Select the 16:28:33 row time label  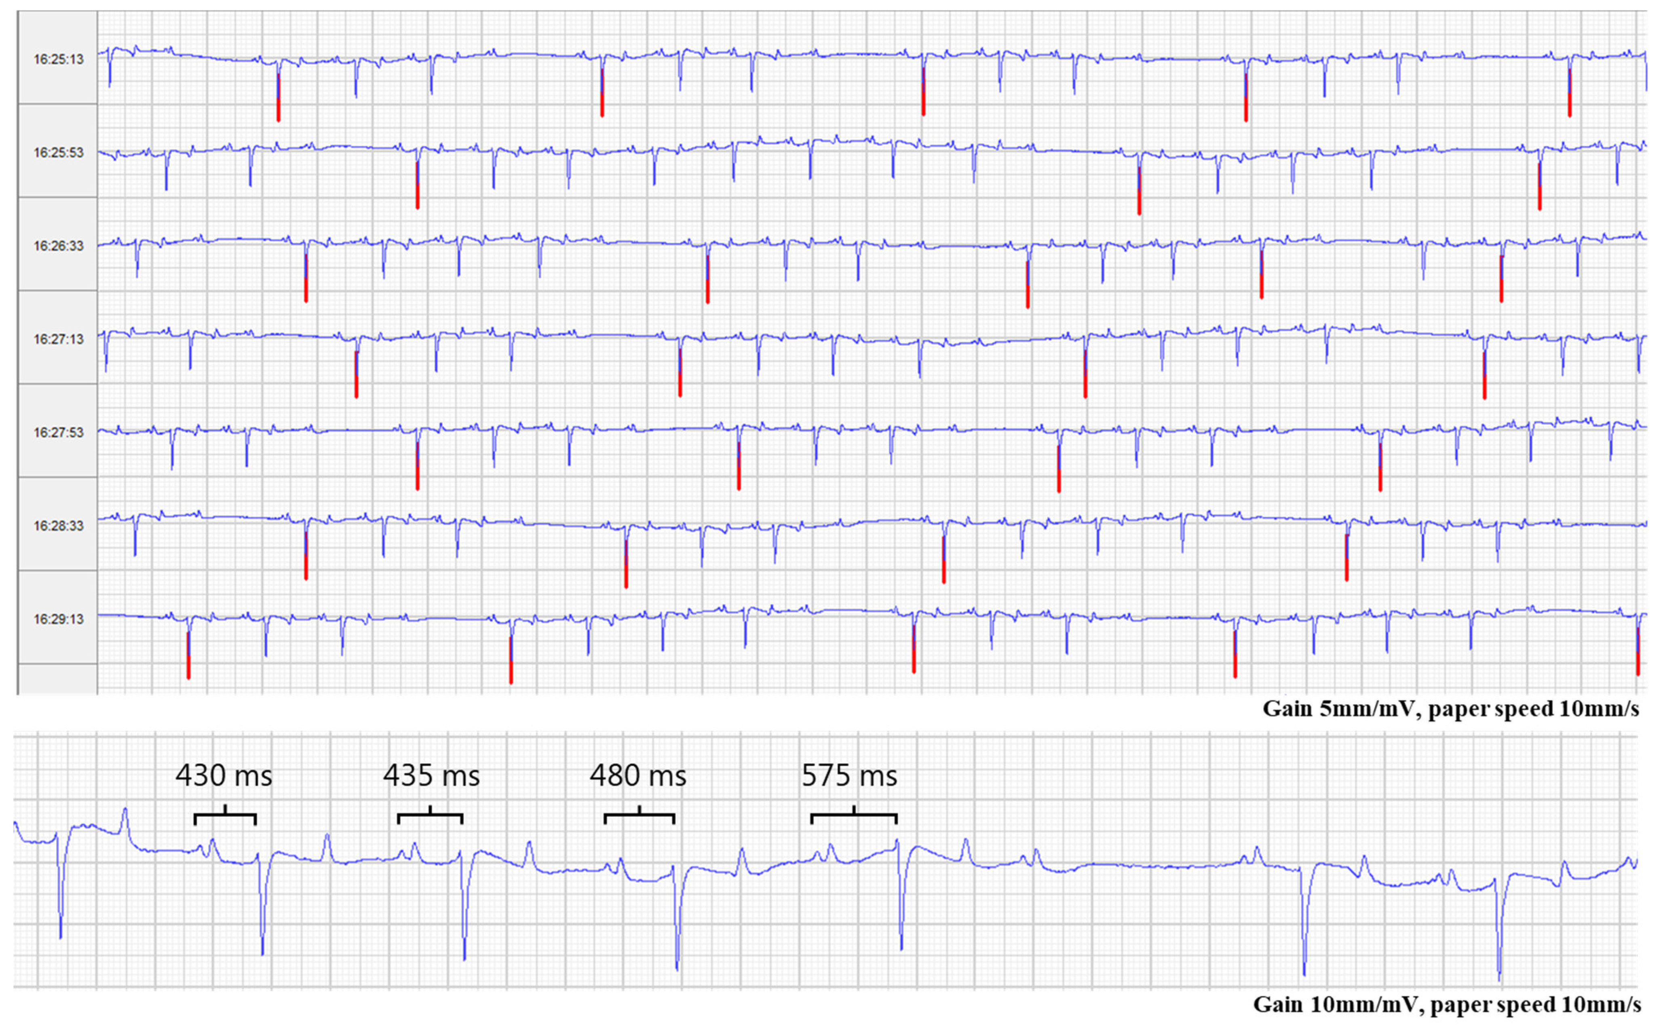(x=59, y=526)
